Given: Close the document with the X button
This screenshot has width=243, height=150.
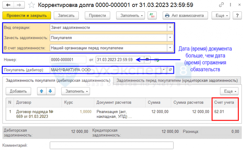Looking at the screenshot, I should [x=240, y=5].
